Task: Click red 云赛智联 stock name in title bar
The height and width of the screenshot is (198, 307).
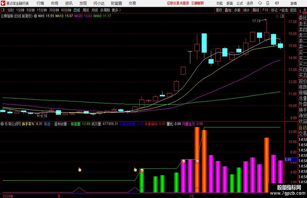Action: [x=198, y=3]
